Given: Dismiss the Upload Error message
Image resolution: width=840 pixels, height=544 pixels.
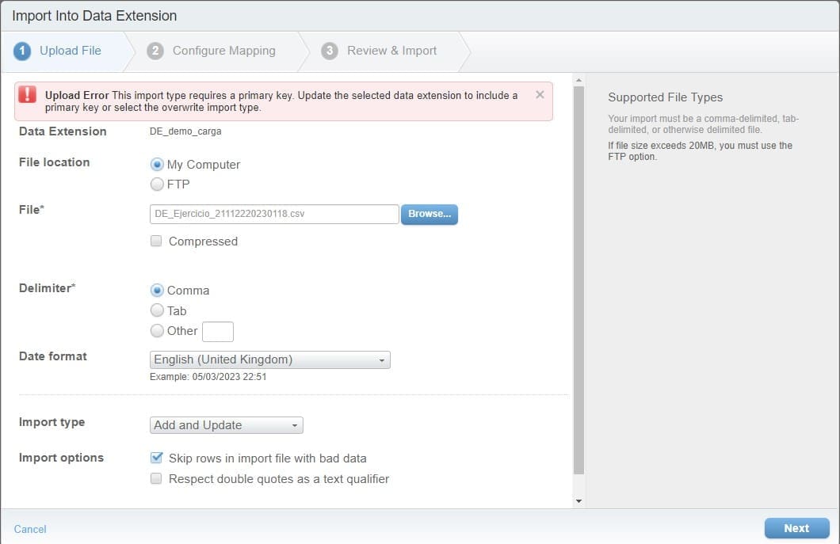Looking at the screenshot, I should click(540, 95).
